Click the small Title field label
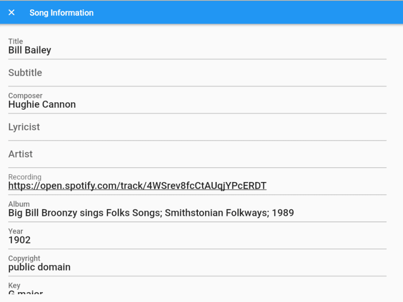This screenshot has width=403, height=302. (16, 42)
